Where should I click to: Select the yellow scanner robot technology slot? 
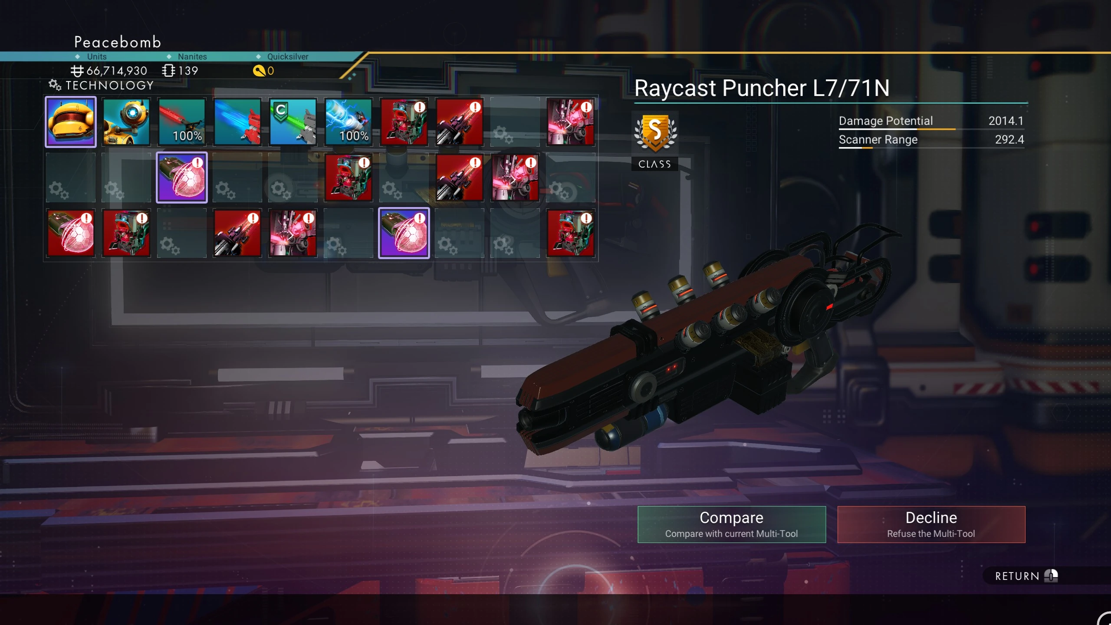click(126, 122)
